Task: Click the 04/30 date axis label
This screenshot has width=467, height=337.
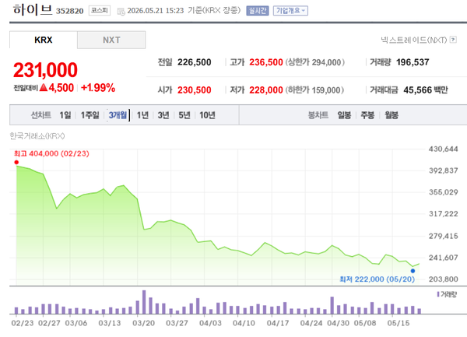Action: [339, 323]
